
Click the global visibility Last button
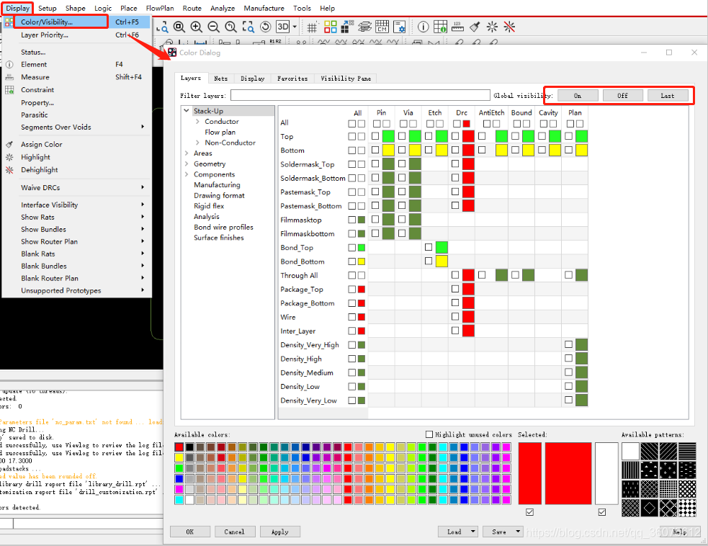(668, 96)
